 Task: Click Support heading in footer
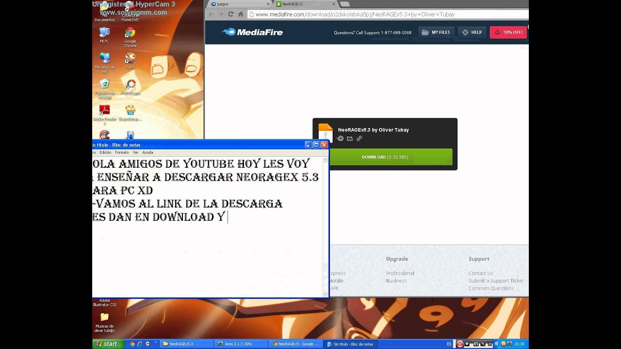pyautogui.click(x=479, y=259)
